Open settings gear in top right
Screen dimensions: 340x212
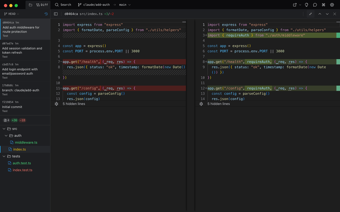coord(332,5)
